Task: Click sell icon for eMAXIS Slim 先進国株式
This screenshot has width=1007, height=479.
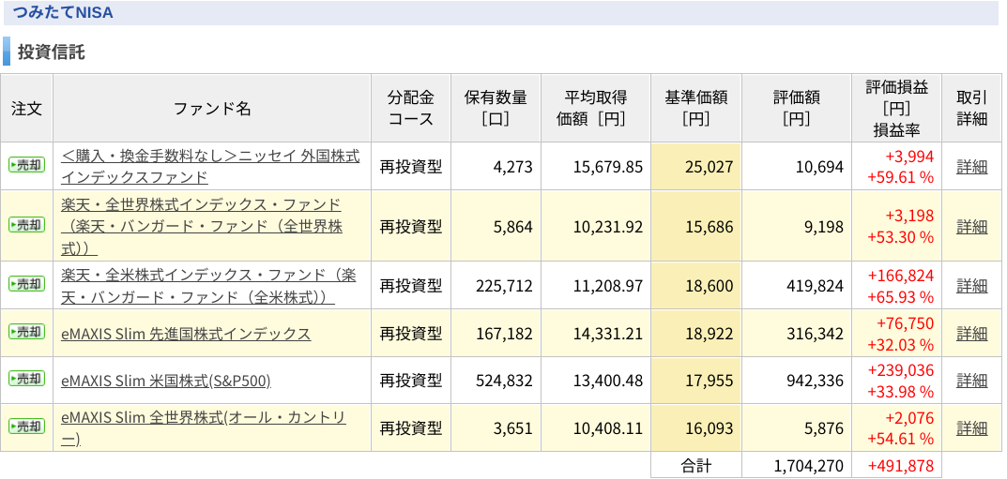Action: pos(26,332)
